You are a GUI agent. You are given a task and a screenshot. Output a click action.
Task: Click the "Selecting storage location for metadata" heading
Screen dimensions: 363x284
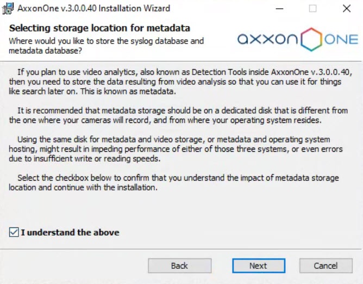click(99, 28)
